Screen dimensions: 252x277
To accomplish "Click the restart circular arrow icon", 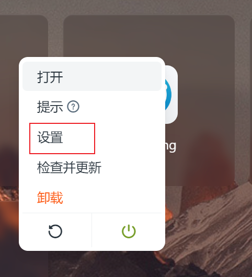I will click(x=55, y=232).
